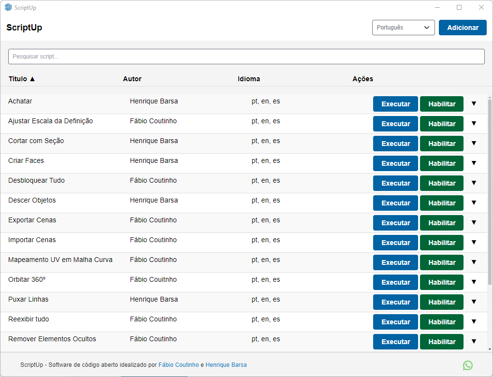Select the Achatar title text

pyautogui.click(x=20, y=101)
